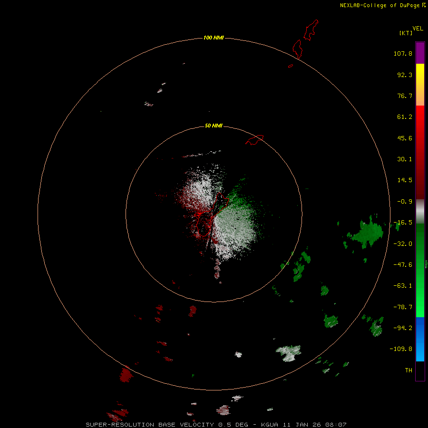Click the -16.5 velocity scale value
This screenshot has width=428, height=428.
coord(403,223)
